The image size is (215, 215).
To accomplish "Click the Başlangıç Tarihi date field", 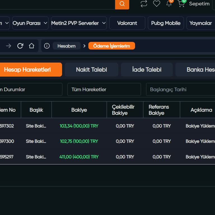I will click(180, 90).
